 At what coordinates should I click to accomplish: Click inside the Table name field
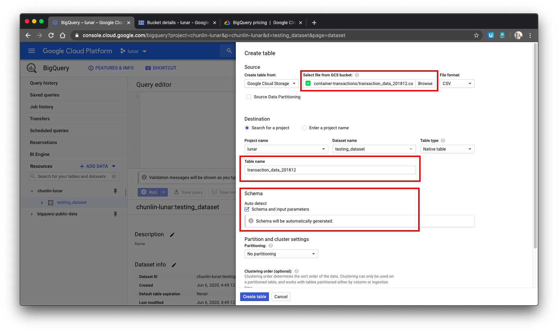click(330, 170)
